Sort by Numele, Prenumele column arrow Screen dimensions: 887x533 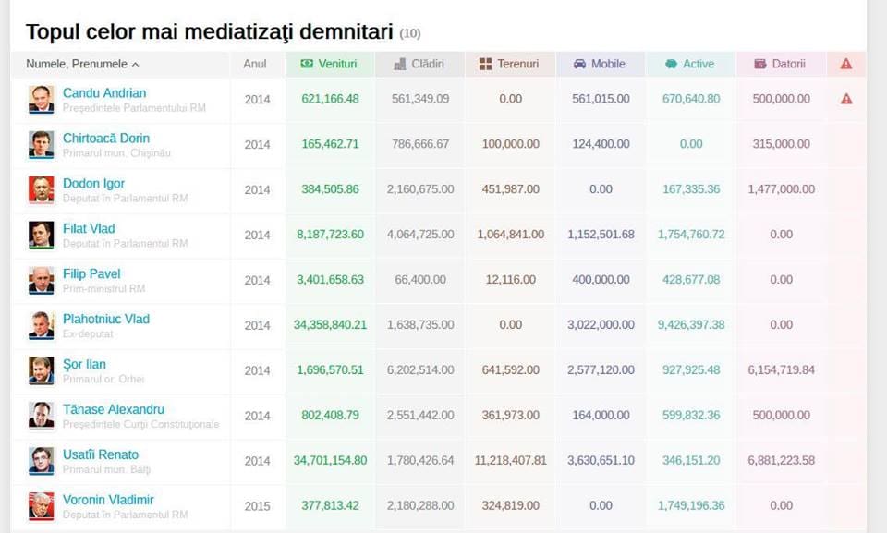135,65
